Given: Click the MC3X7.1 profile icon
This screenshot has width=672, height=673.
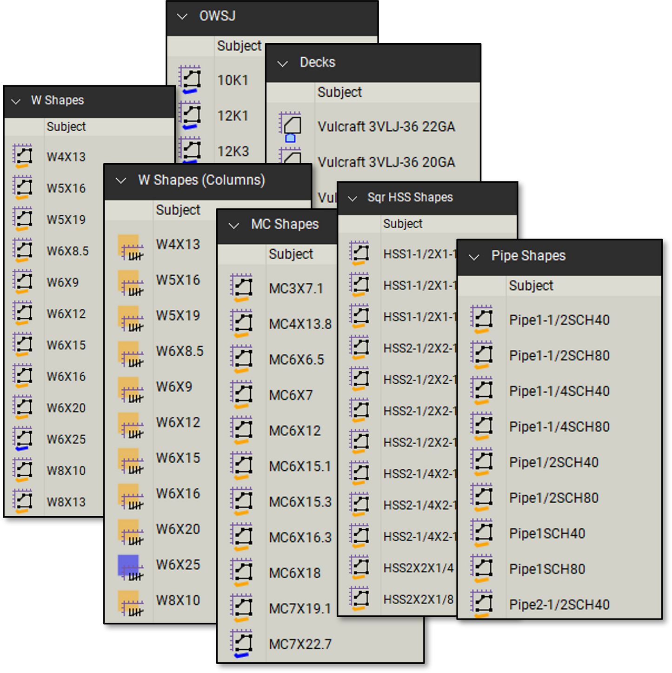Looking at the screenshot, I should click(242, 287).
